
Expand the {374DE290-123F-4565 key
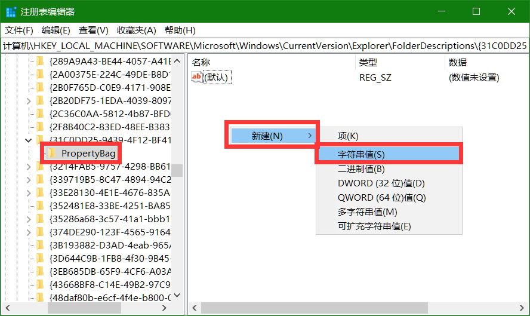pos(28,232)
